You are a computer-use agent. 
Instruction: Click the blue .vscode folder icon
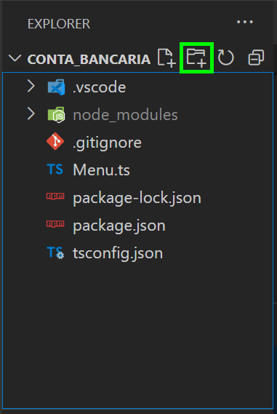[56, 87]
